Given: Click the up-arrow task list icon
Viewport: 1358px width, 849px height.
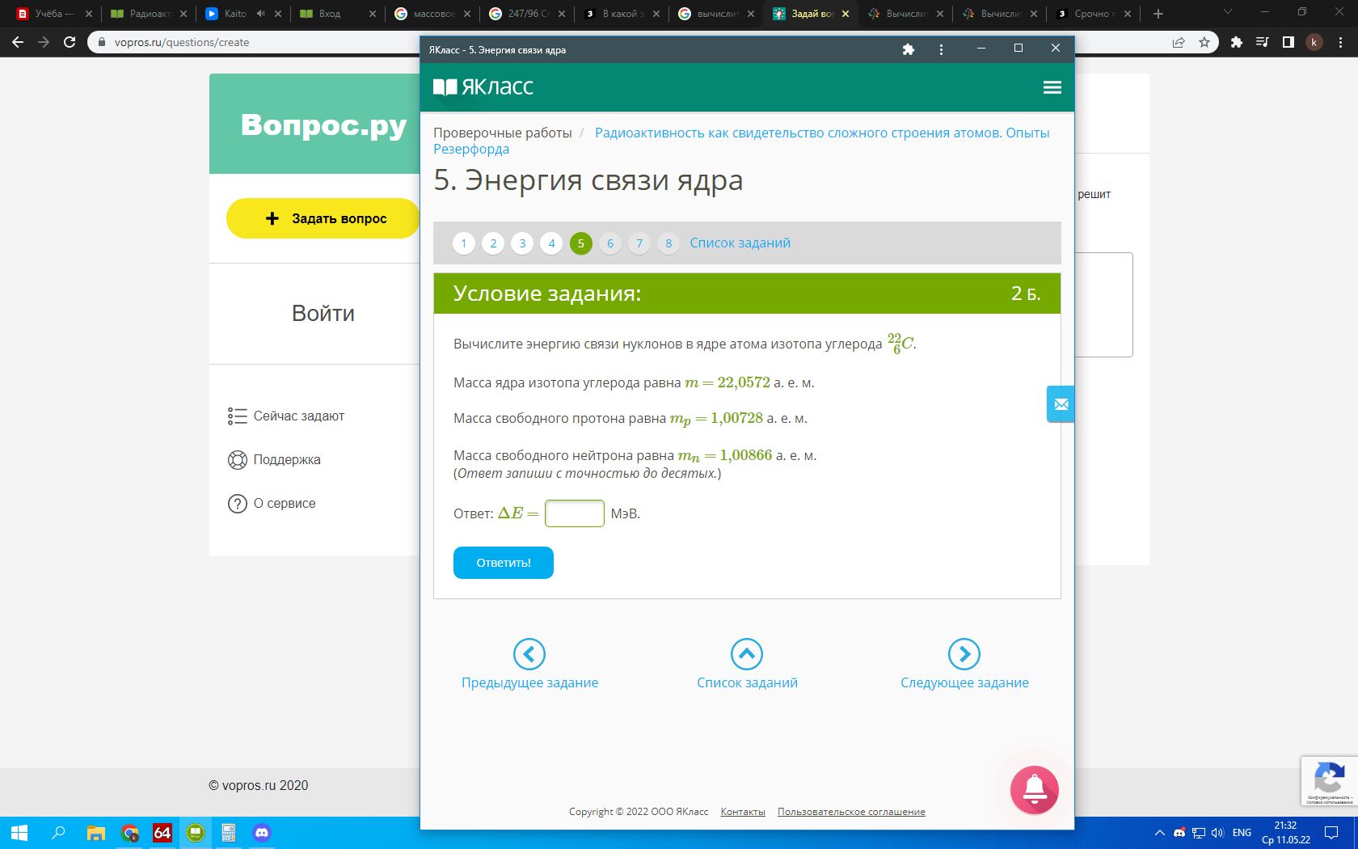Looking at the screenshot, I should (747, 654).
